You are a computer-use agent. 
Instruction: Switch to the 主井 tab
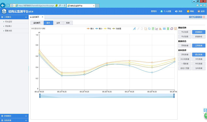[x=58, y=23]
